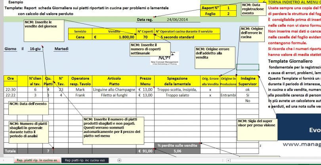Select the 'Totale' row label

[10, 151]
